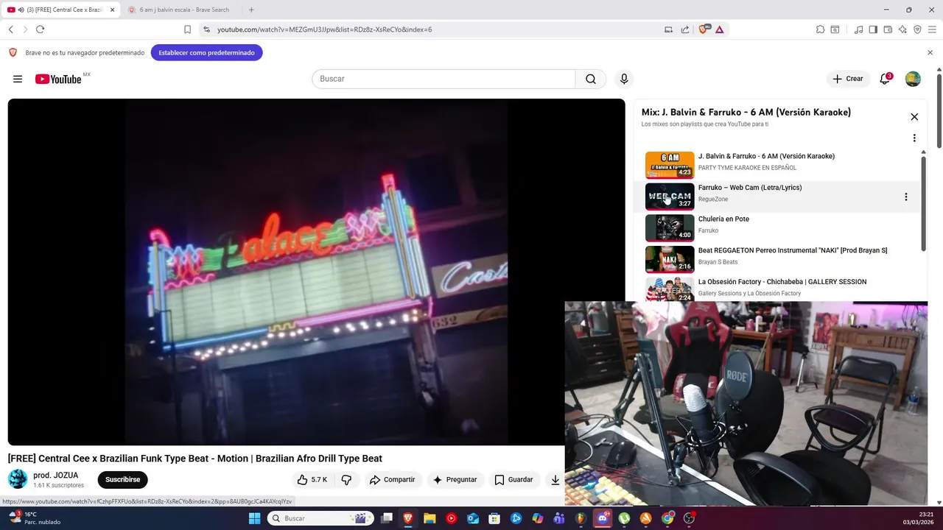This screenshot has width=943, height=530.
Task: Click the video player showing Palace sign
Action: click(x=316, y=272)
